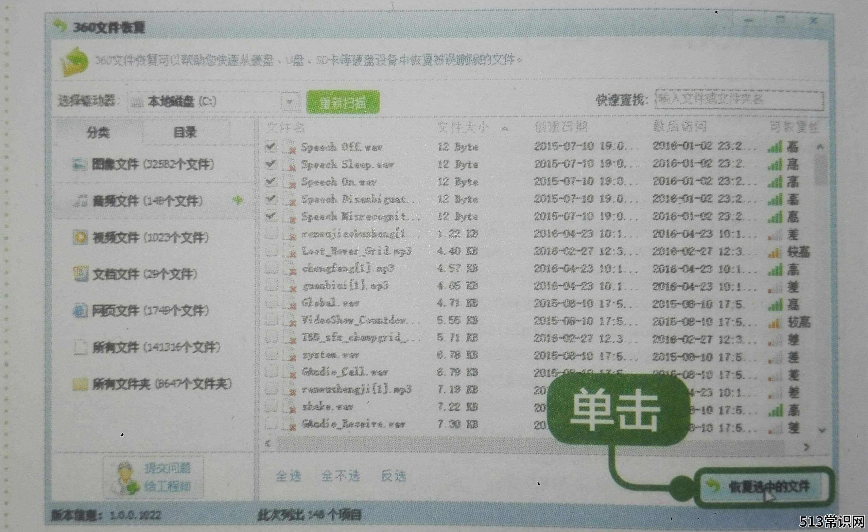Click the file icon of shake.wav
The image size is (868, 532).
289,407
